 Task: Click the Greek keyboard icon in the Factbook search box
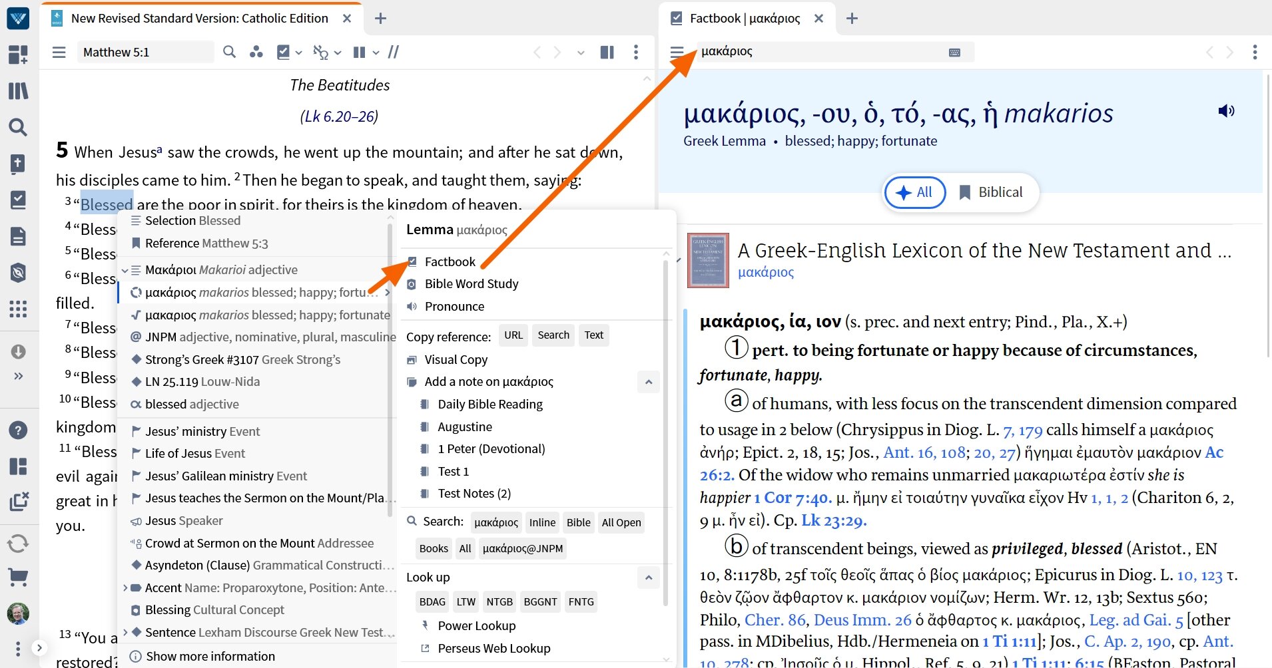tap(954, 53)
